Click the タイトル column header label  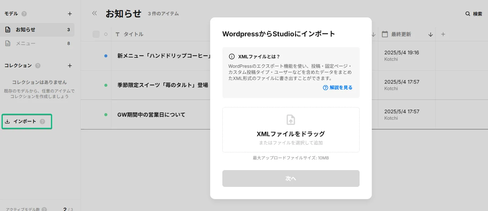click(133, 34)
